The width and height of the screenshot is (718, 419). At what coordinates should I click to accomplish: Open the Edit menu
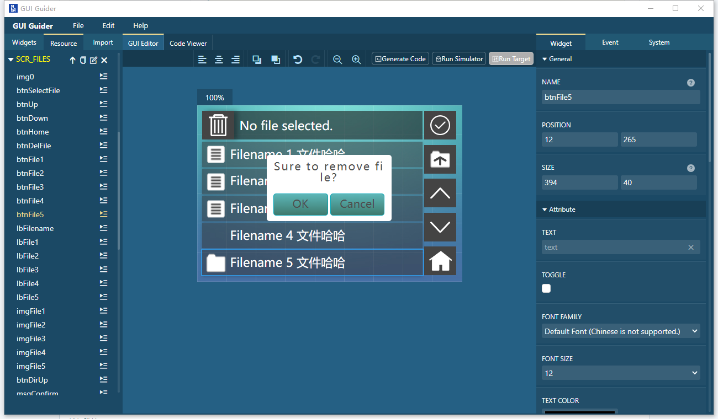(108, 25)
